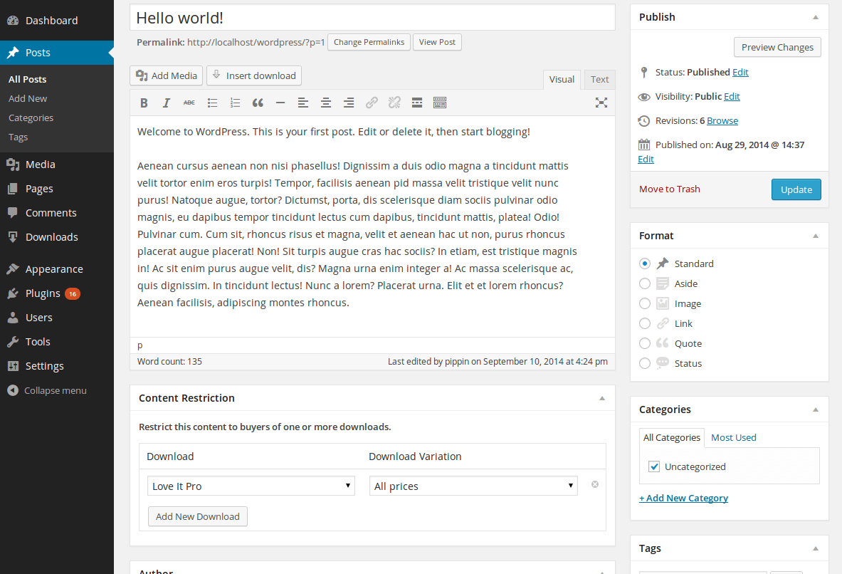This screenshot has width=842, height=574.
Task: Select the strikethrough tool
Action: click(x=189, y=103)
